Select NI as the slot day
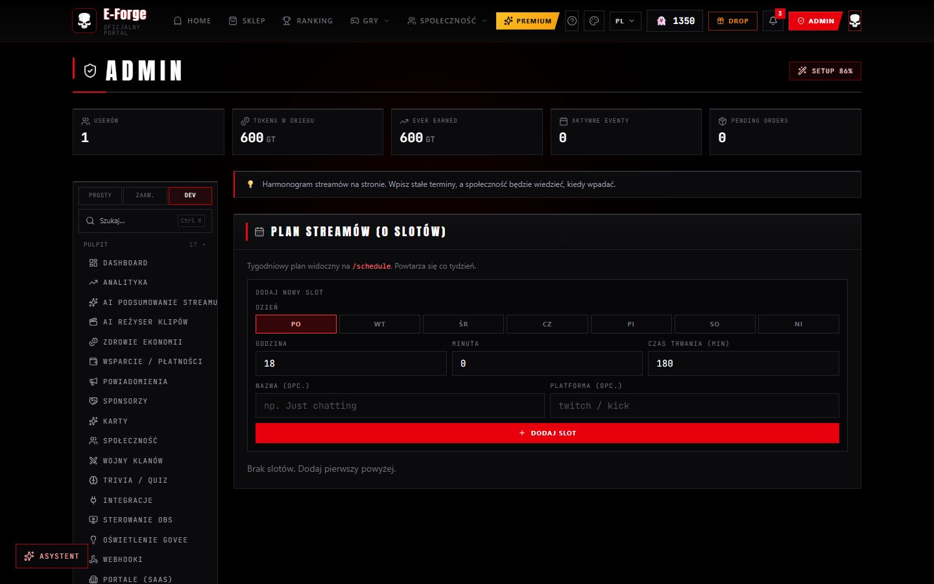This screenshot has width=934, height=584. pyautogui.click(x=798, y=324)
